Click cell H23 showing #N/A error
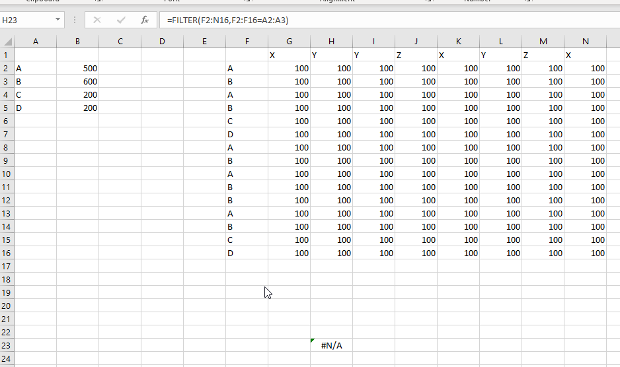This screenshot has width=620, height=367. coord(331,345)
